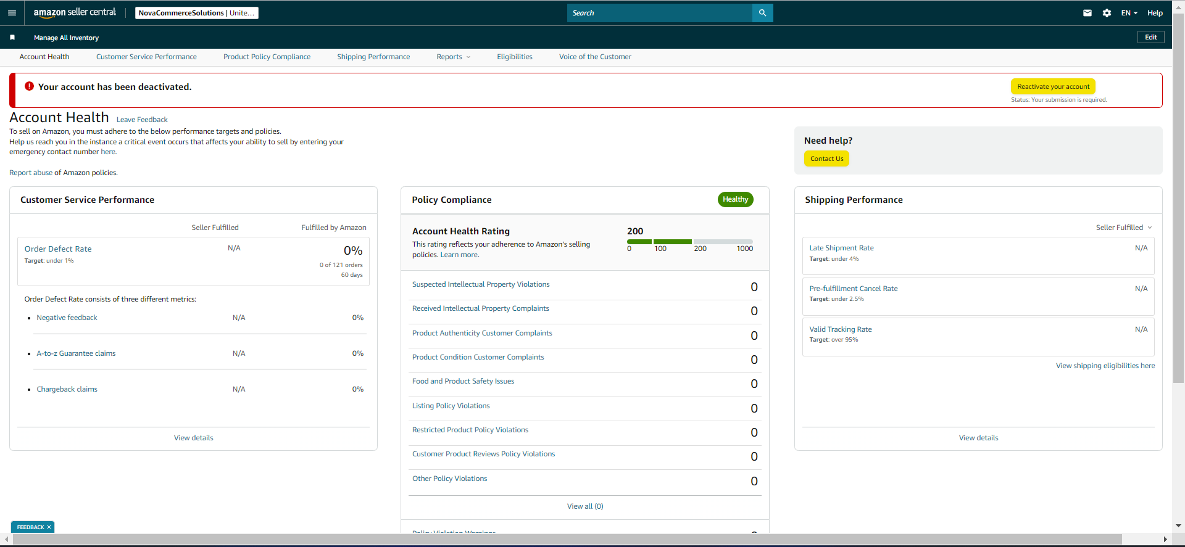Close the Feedback tab with X
Screen dimensions: 1185x547
point(49,527)
